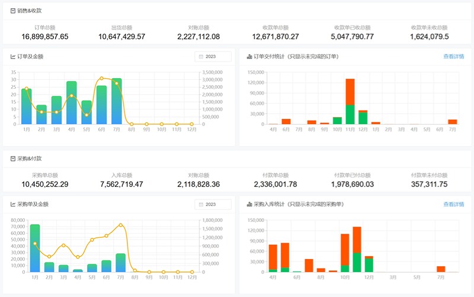Select the 7月 bar in 订单及金额 chart

point(117,102)
